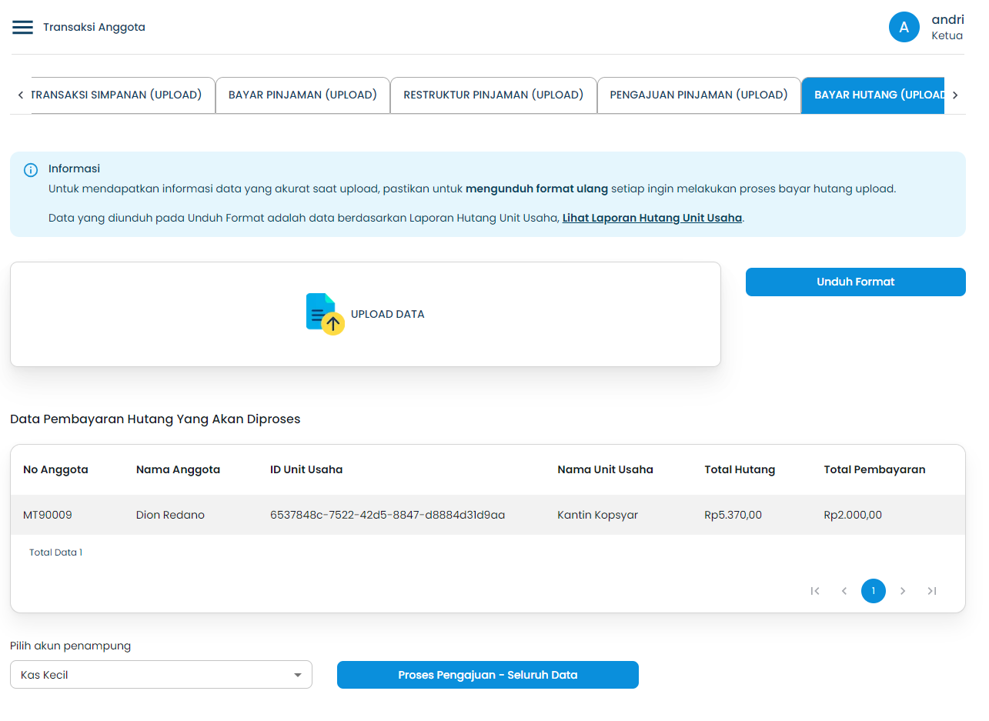Open Lihat Laporan Hutang Unit Usaha link
The height and width of the screenshot is (721, 989).
coord(652,218)
